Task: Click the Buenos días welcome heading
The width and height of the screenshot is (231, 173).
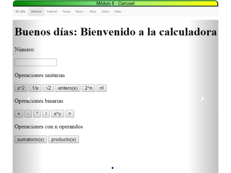Action: click(115, 32)
